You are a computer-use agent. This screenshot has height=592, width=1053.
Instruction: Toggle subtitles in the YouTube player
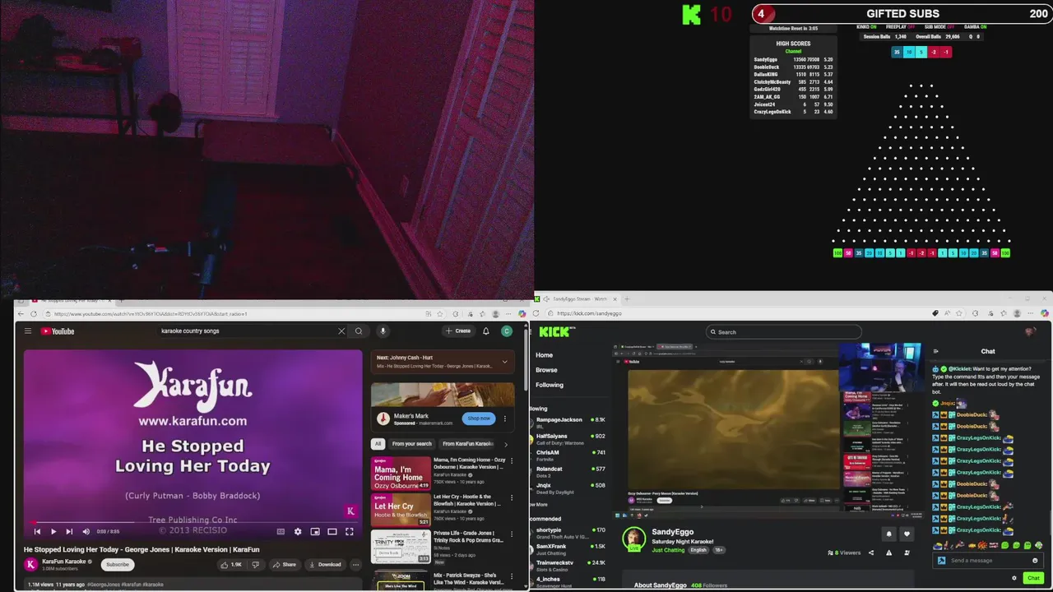(x=281, y=532)
